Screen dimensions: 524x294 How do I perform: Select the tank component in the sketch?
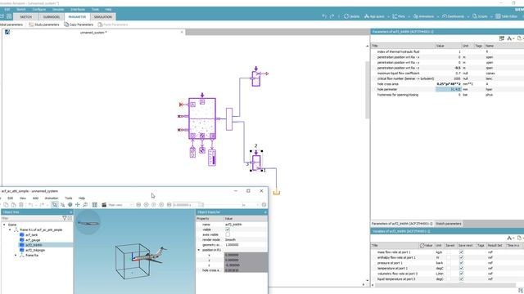click(202, 118)
